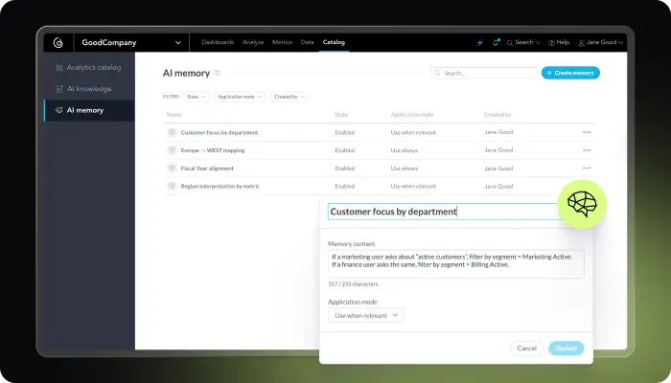671x383 pixels.
Task: Go to the Metrics tab
Action: [282, 42]
